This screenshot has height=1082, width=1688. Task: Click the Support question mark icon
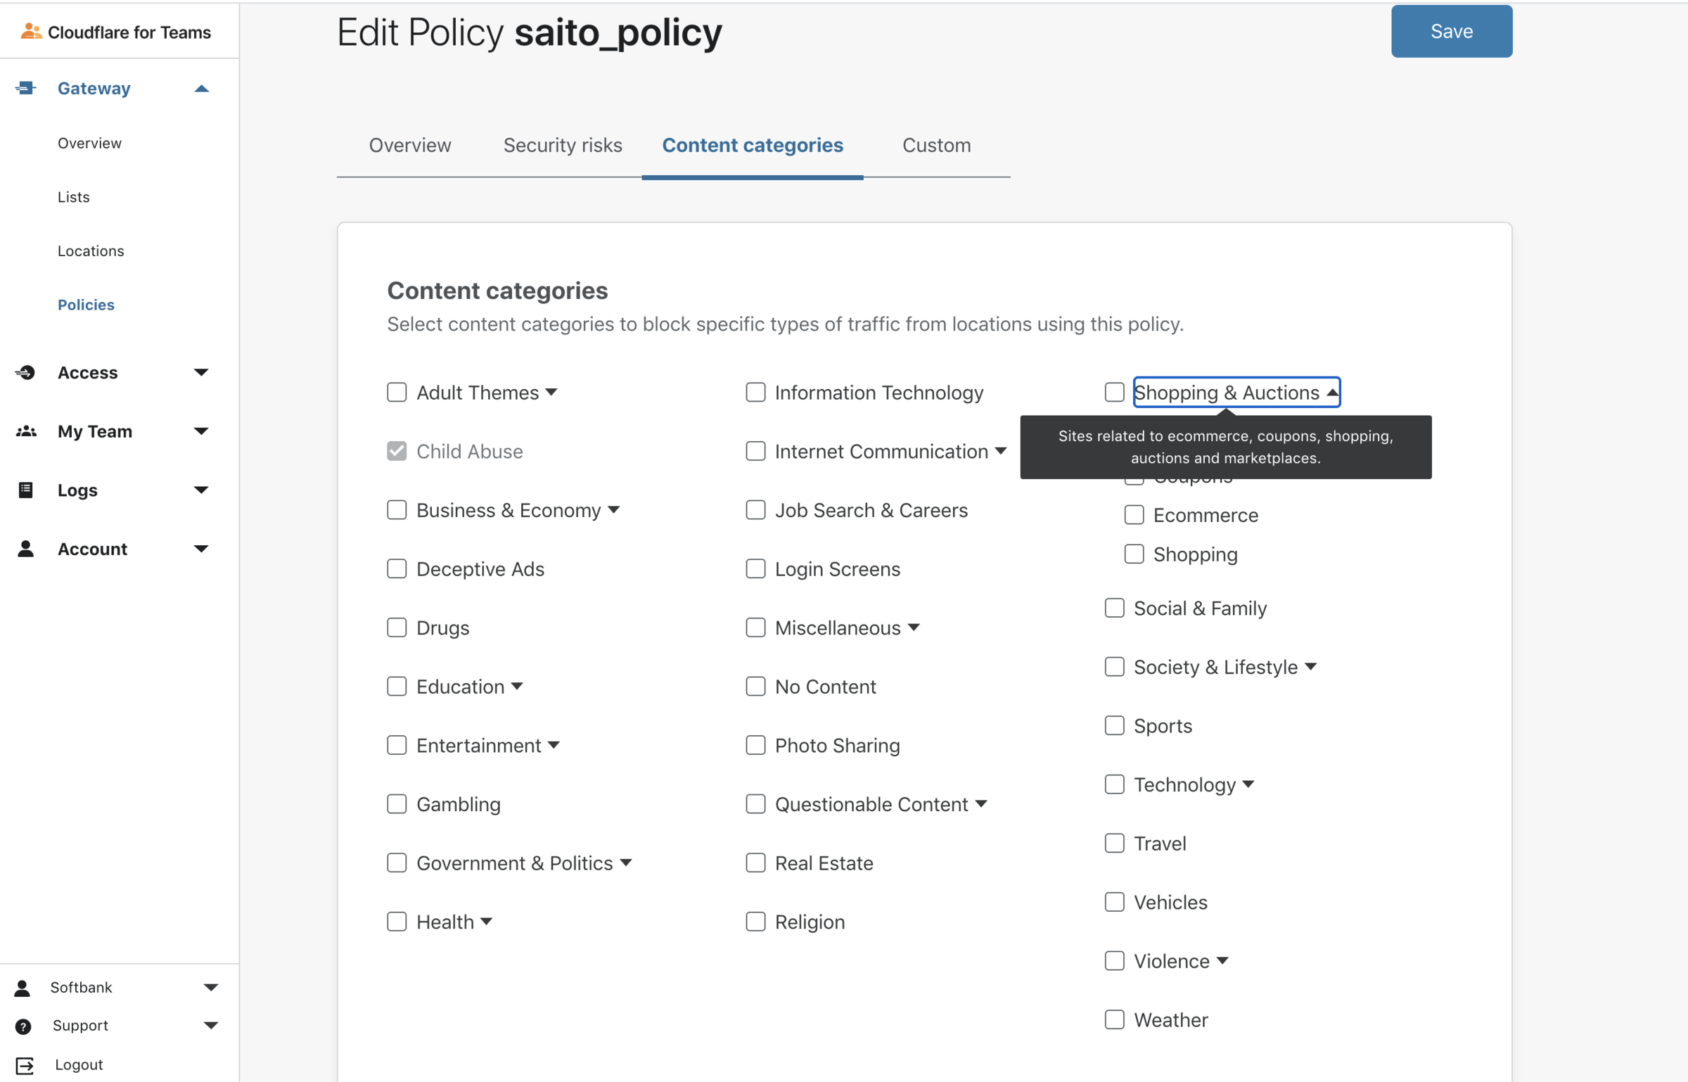click(x=23, y=1026)
